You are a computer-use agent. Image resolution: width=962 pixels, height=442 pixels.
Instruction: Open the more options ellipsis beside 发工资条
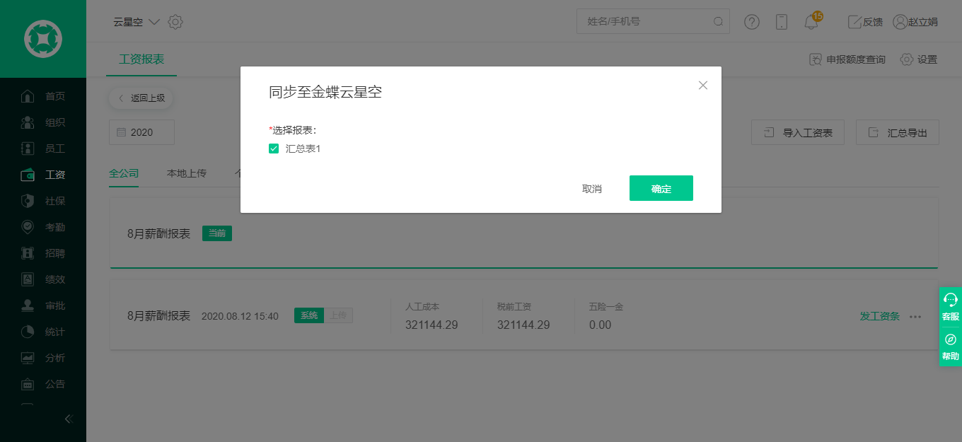pyautogui.click(x=915, y=317)
